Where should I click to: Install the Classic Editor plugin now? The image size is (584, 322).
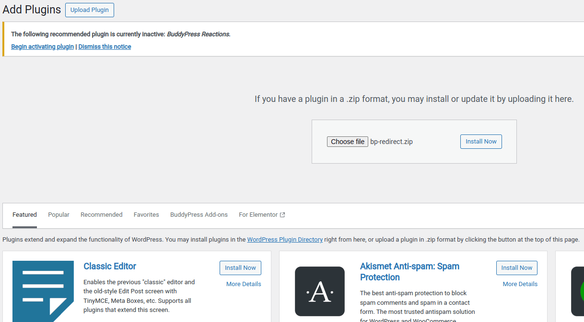pos(240,268)
